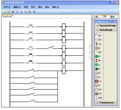Screen dimensions: 121x110
Task: Select the DrawForm0 document tab
Action: coord(7,17)
